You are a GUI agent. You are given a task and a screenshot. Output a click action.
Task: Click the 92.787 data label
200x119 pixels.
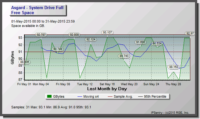click(41, 35)
